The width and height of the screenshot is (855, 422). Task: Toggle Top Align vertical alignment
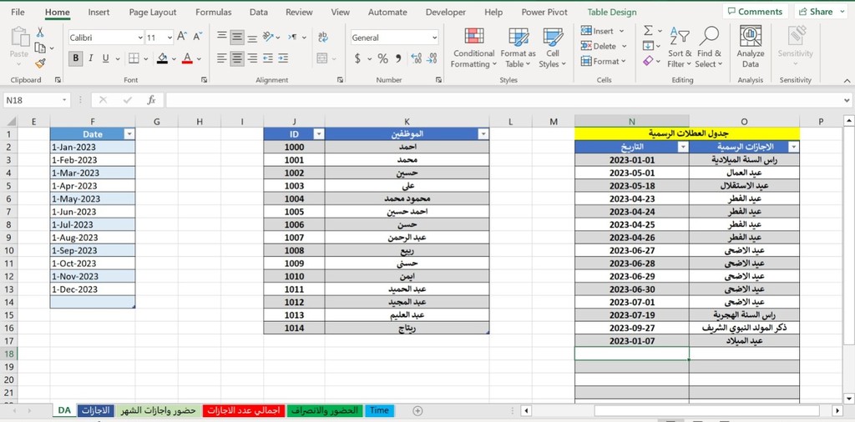tap(221, 35)
